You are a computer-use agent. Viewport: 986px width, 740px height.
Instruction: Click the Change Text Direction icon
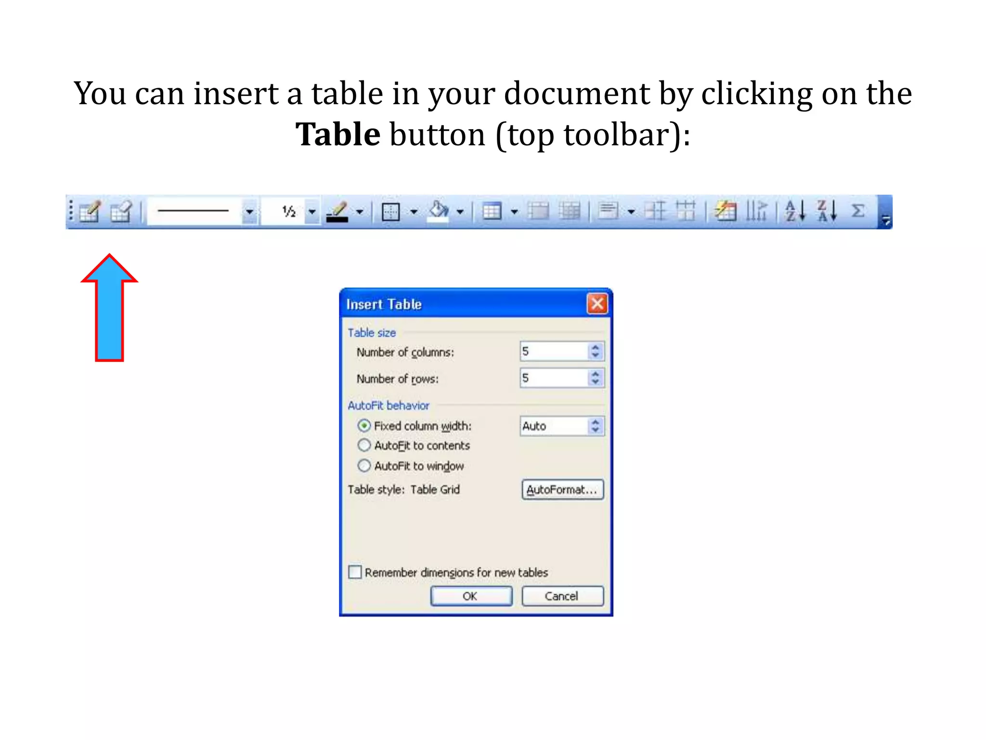757,211
